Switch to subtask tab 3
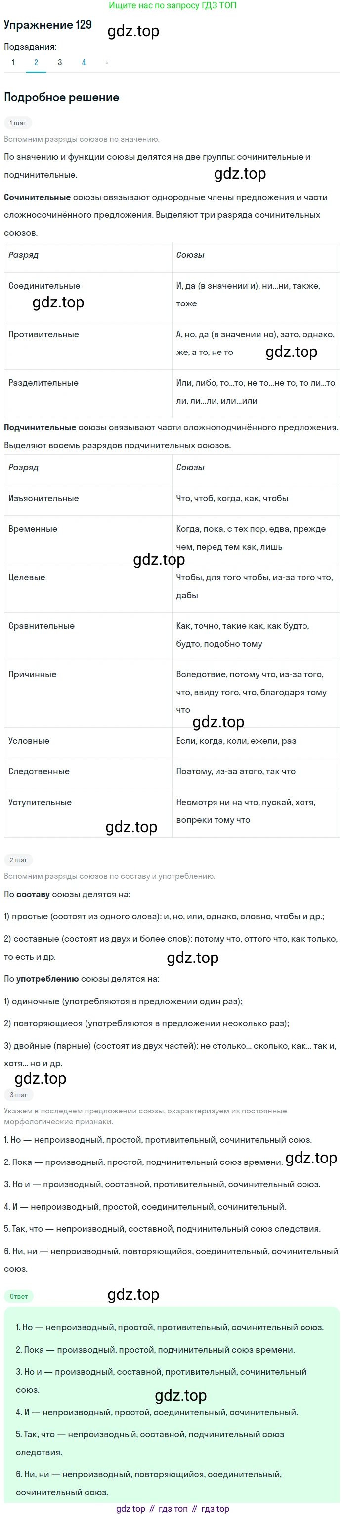346x1516 pixels. pyautogui.click(x=60, y=62)
